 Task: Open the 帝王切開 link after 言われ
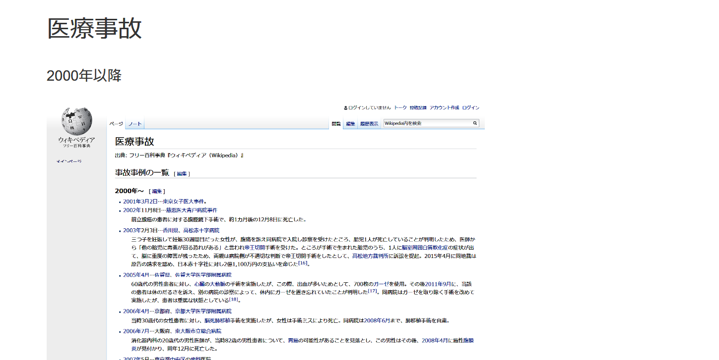[x=255, y=247]
